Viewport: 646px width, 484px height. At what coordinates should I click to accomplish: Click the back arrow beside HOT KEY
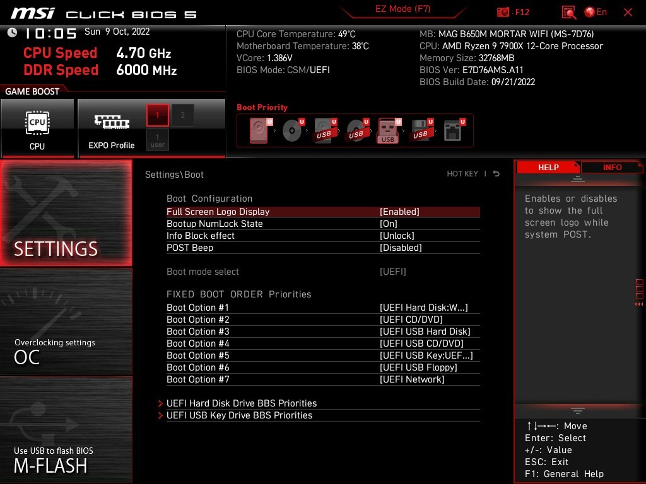tap(496, 174)
